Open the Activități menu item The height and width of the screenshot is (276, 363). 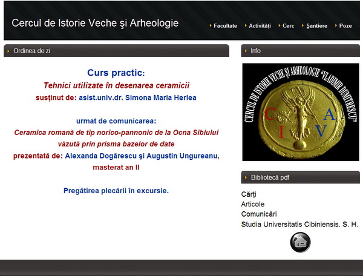point(260,25)
